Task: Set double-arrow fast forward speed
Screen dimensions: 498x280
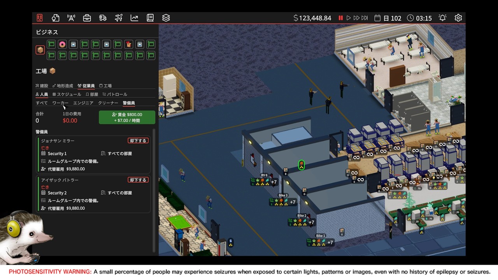Action: [x=356, y=18]
